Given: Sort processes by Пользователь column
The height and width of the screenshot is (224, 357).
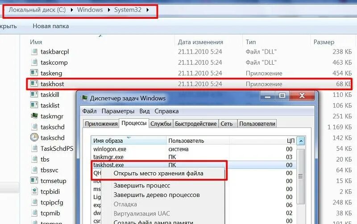Looking at the screenshot, I should (198, 141).
